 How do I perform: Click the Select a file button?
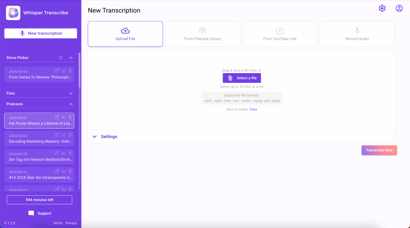coord(242,78)
